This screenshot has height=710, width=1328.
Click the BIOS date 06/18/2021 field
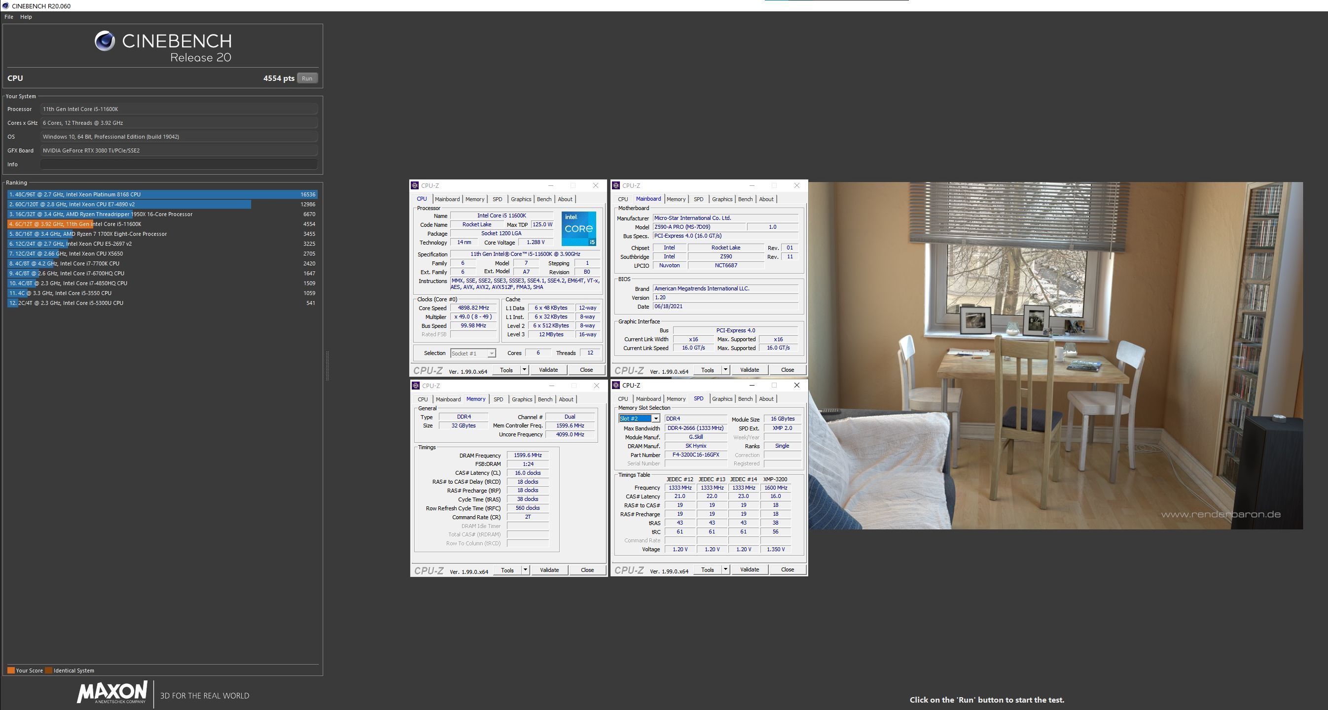725,306
